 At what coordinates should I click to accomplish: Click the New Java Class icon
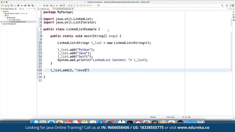(x=47, y=5)
